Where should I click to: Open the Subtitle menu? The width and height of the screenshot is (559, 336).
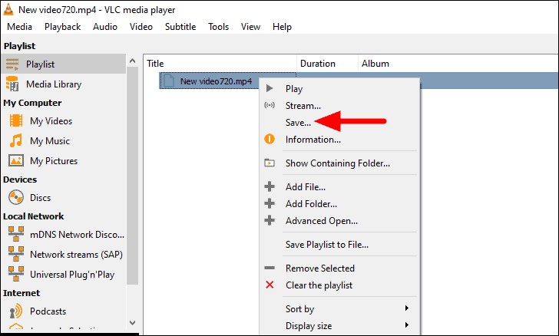pos(180,27)
